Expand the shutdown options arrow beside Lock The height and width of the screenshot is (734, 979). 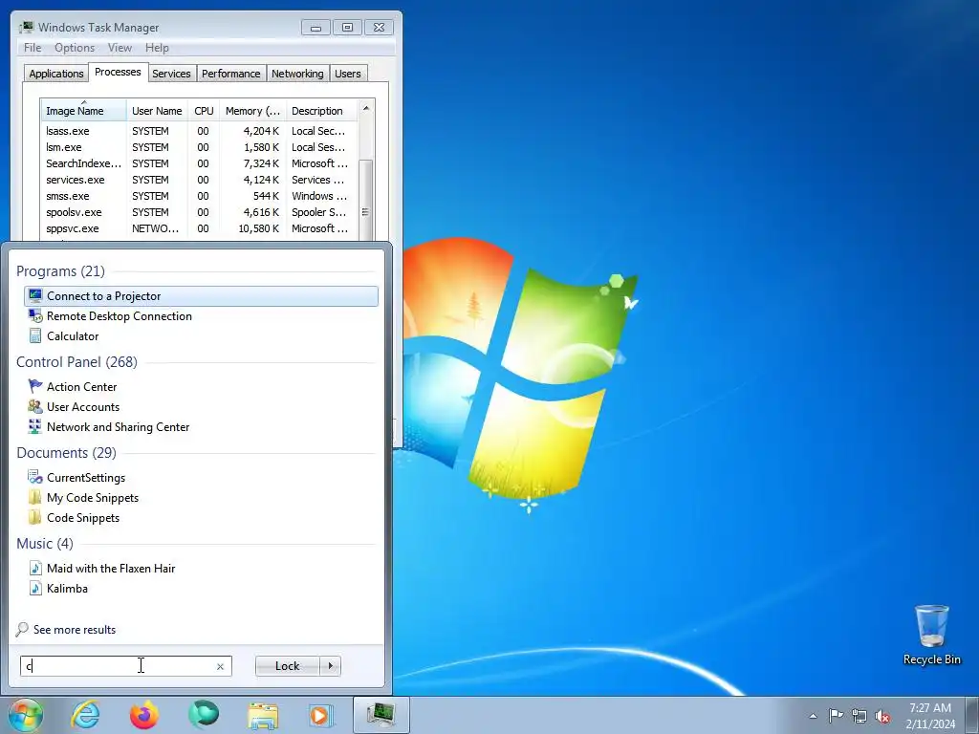click(x=330, y=666)
